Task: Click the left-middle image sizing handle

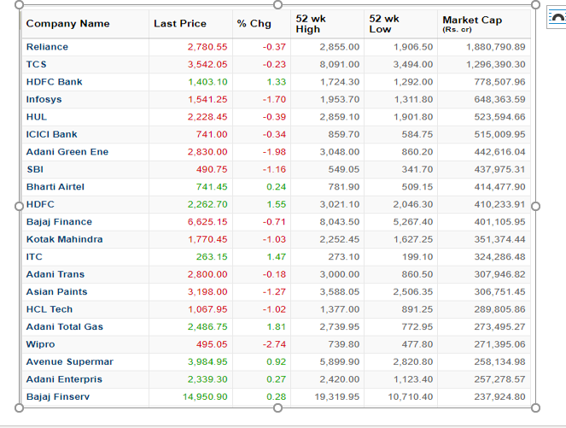Action: click(x=19, y=206)
